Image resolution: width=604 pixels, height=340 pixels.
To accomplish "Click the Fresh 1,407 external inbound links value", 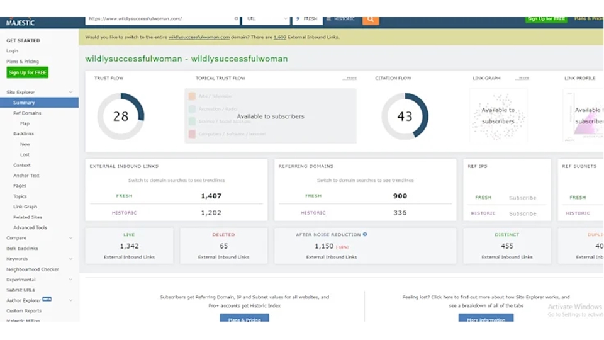I will click(211, 196).
